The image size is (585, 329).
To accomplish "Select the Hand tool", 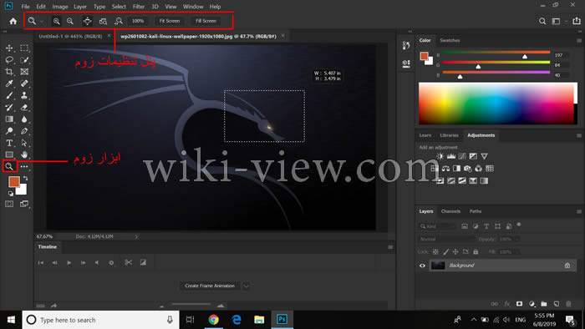I will [x=24, y=154].
